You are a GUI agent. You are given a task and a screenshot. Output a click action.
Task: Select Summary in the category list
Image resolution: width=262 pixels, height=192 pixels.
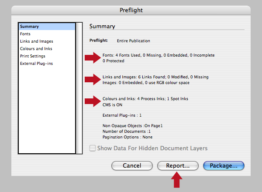coord(47,27)
